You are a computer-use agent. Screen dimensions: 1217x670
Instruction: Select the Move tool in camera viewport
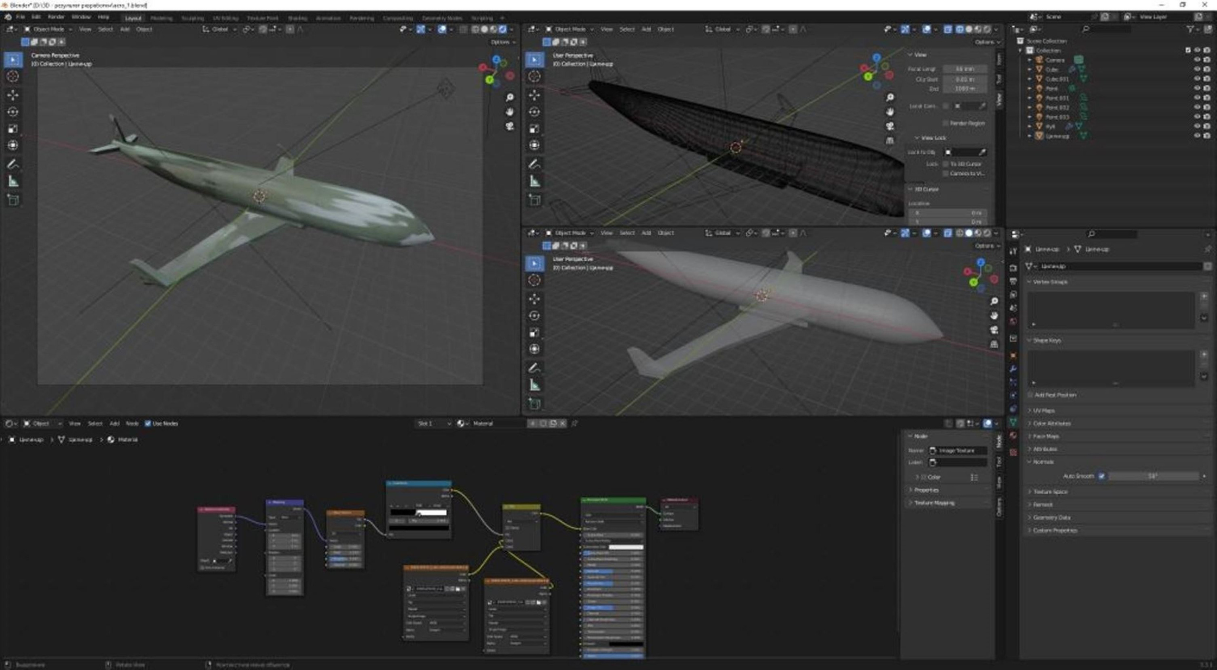tap(13, 95)
